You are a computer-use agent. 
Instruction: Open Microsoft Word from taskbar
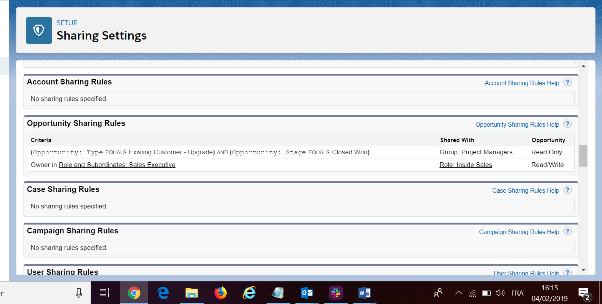364,293
